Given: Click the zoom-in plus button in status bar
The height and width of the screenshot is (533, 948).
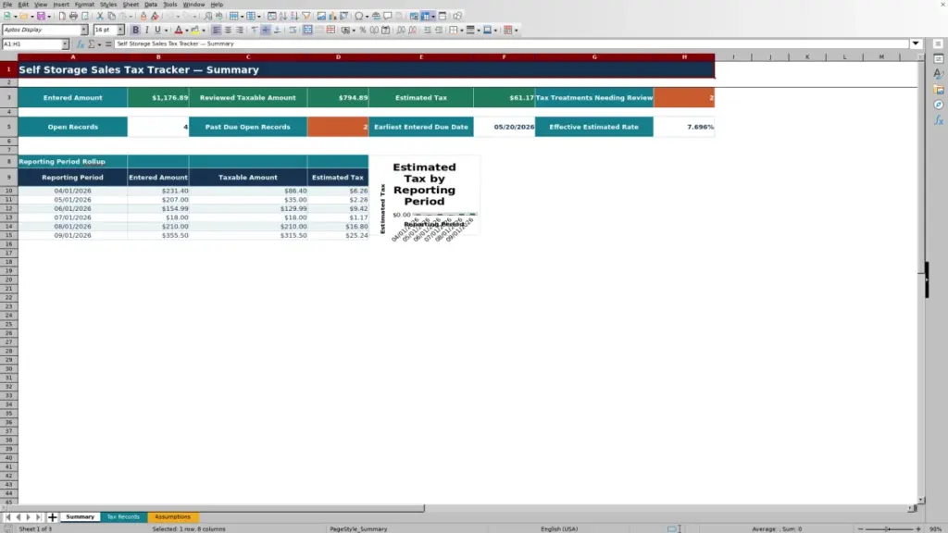Looking at the screenshot, I should 918,529.
